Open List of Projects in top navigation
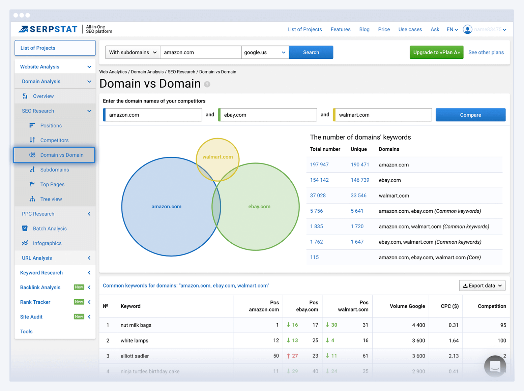 pyautogui.click(x=304, y=29)
